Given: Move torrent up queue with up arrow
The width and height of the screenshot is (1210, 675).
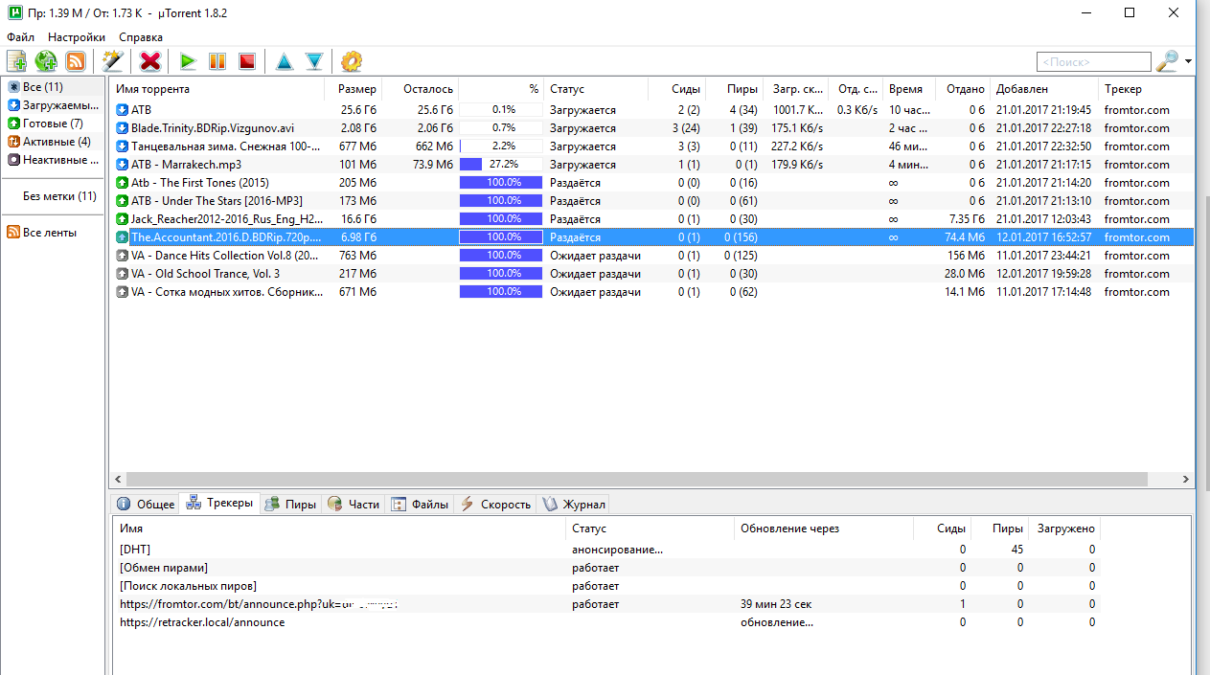Looking at the screenshot, I should (x=284, y=61).
